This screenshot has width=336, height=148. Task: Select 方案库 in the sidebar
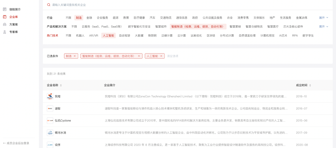point(14,25)
